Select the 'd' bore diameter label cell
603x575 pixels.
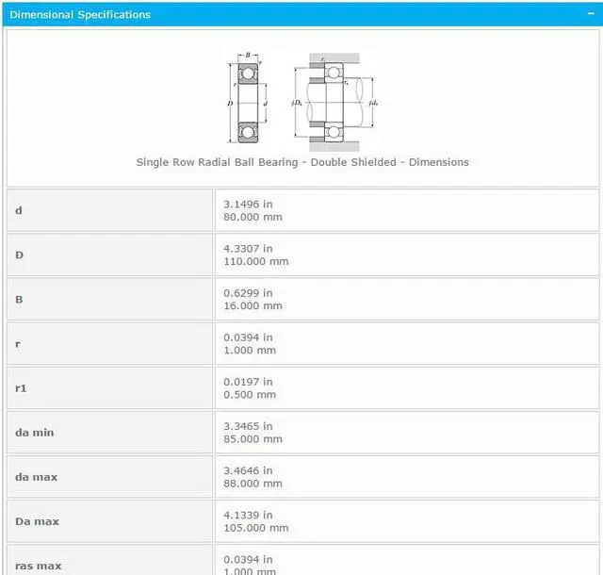click(x=19, y=210)
